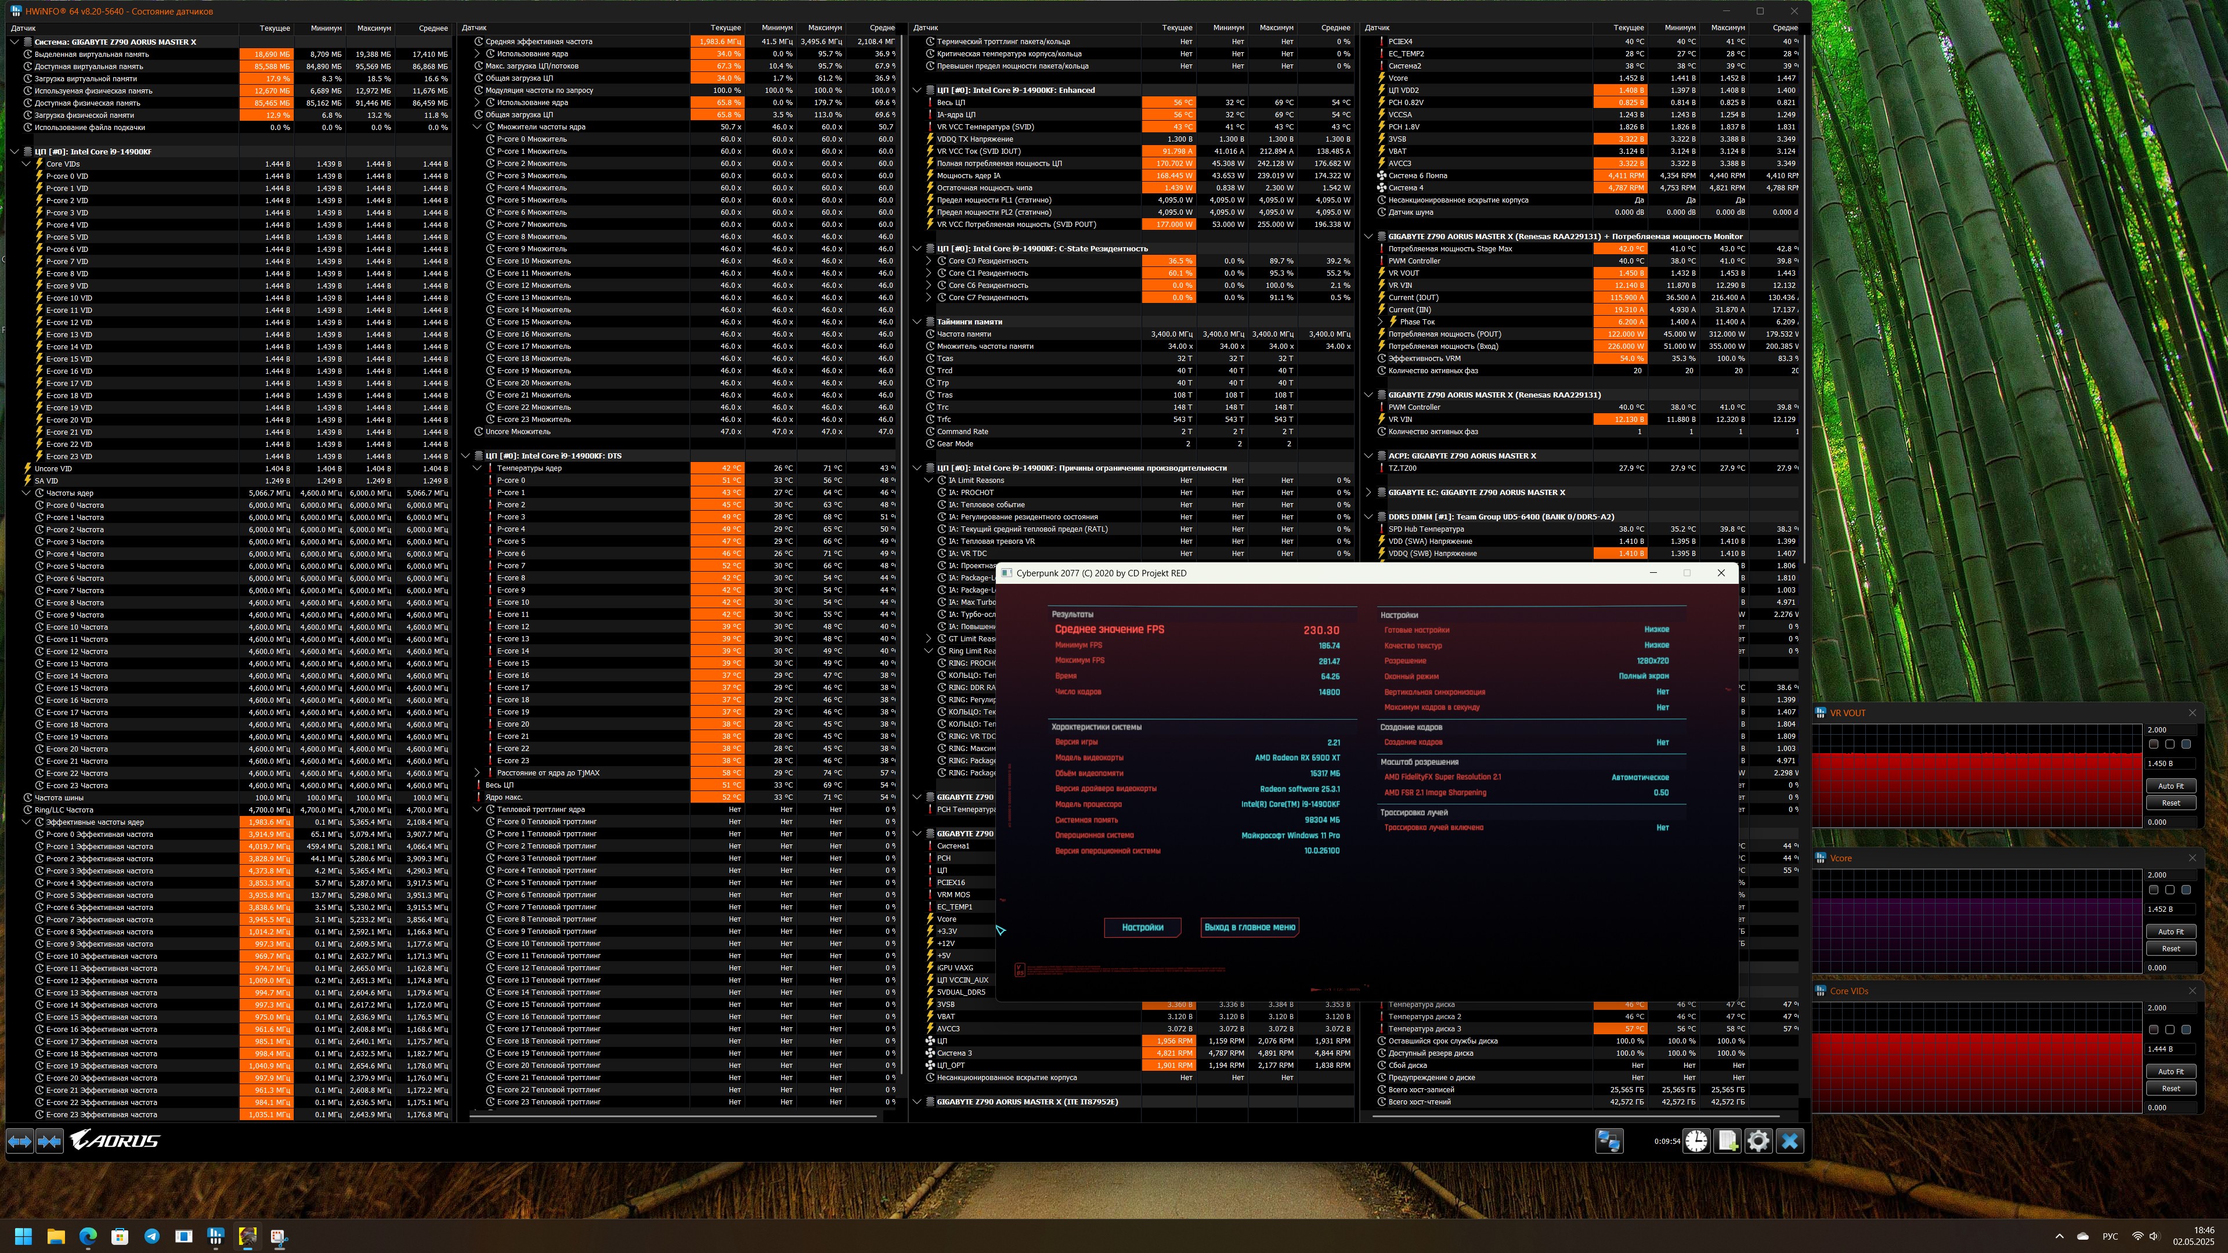
Task: Collapse the Core VIDs tree group
Action: tap(26, 164)
